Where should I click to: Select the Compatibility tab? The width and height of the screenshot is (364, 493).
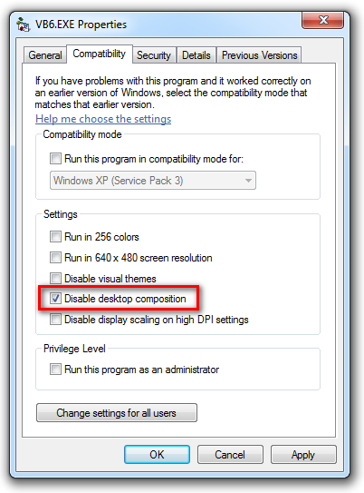(x=99, y=54)
